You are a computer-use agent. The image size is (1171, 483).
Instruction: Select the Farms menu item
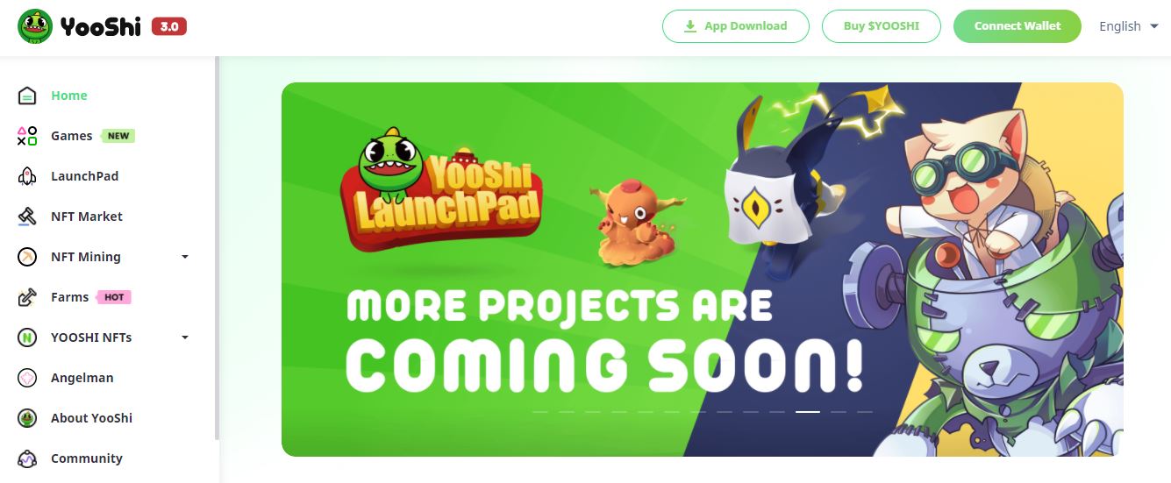click(69, 297)
